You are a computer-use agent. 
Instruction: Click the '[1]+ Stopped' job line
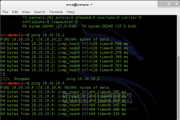50,79
